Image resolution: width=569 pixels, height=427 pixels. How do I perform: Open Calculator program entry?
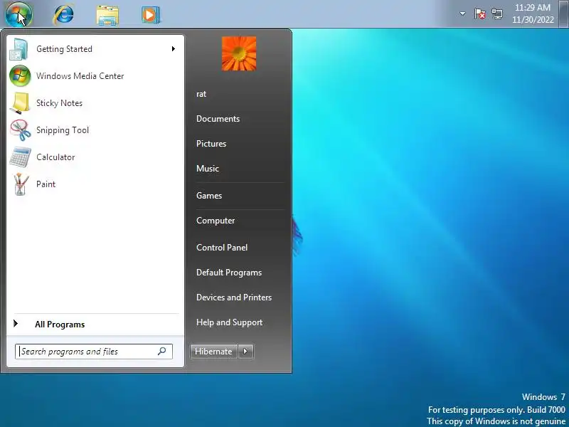click(x=95, y=157)
